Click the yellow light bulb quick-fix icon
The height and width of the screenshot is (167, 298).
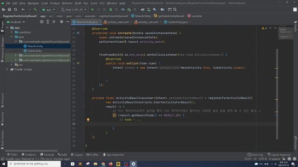88,120
